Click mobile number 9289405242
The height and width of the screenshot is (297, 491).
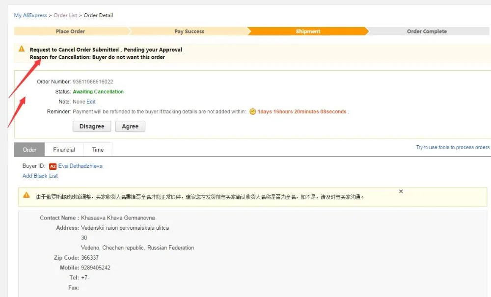pyautogui.click(x=96, y=268)
